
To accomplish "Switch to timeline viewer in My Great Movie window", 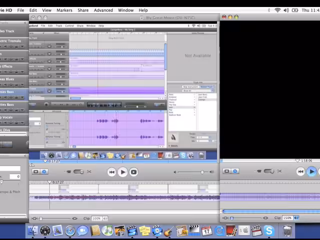I will coord(44,171).
